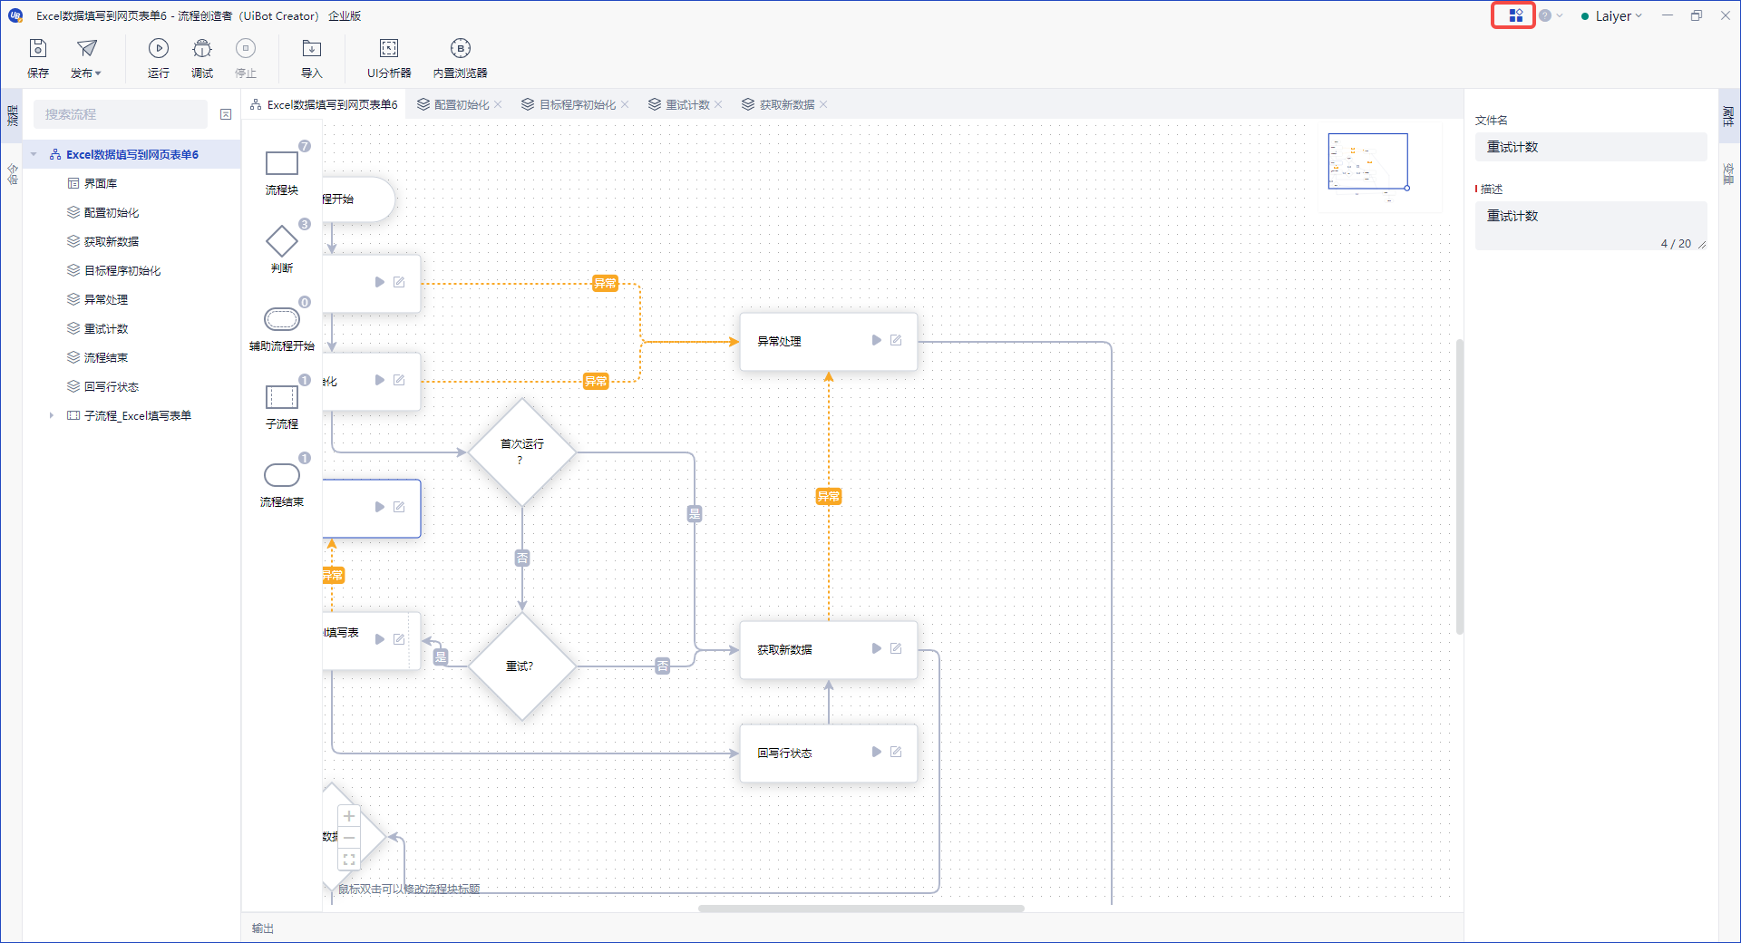Image resolution: width=1741 pixels, height=943 pixels.
Task: Click the Save (保存) toolbar icon
Action: pos(38,58)
